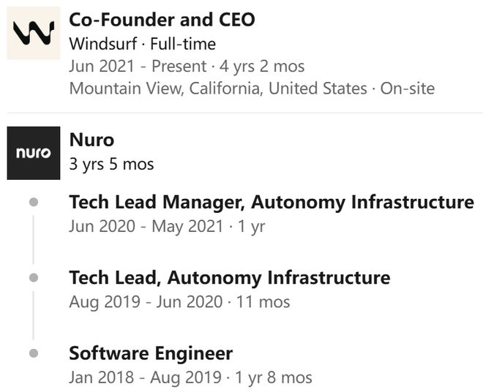Click the timeline dot beside Software Engineer
The image size is (483, 392).
pos(33,354)
